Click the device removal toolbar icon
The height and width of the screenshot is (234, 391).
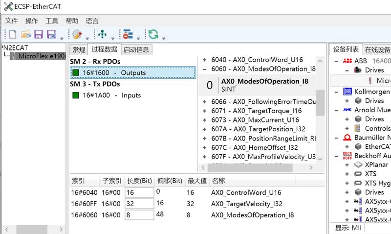coord(128,35)
